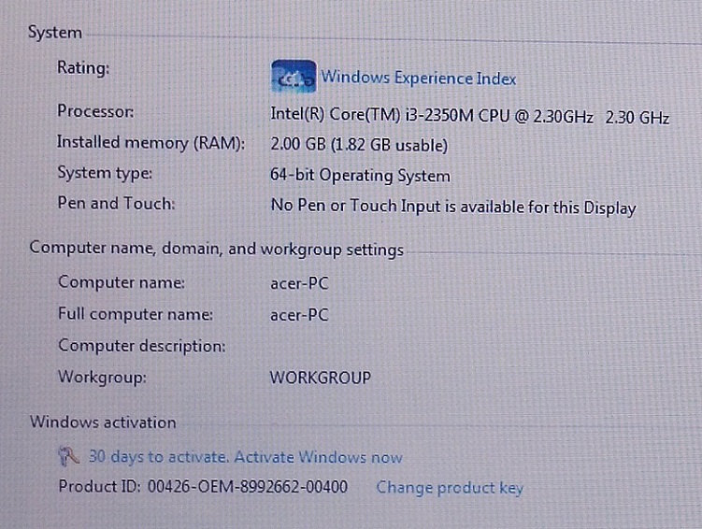This screenshot has height=529, width=702.
Task: Click the System type label
Action: (105, 173)
